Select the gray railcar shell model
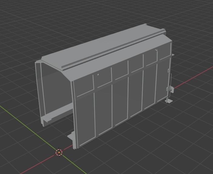The image size is (213, 174). click(105, 87)
